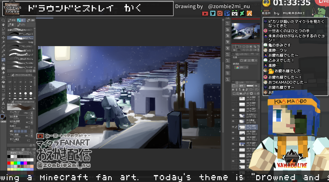329x182 pixels.
Task: Choose the 平ブラシ(ウェット) brush
Action: click(20, 34)
